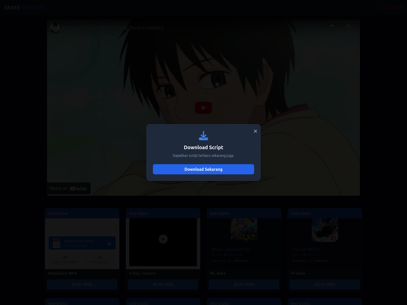Click the play icon in Videy Terbaru preview

163,239
